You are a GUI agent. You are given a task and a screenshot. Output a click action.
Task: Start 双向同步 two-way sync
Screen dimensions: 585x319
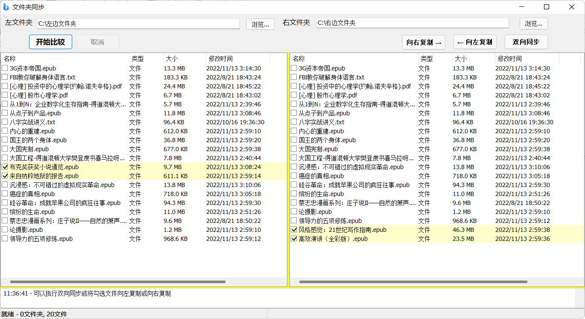(526, 42)
